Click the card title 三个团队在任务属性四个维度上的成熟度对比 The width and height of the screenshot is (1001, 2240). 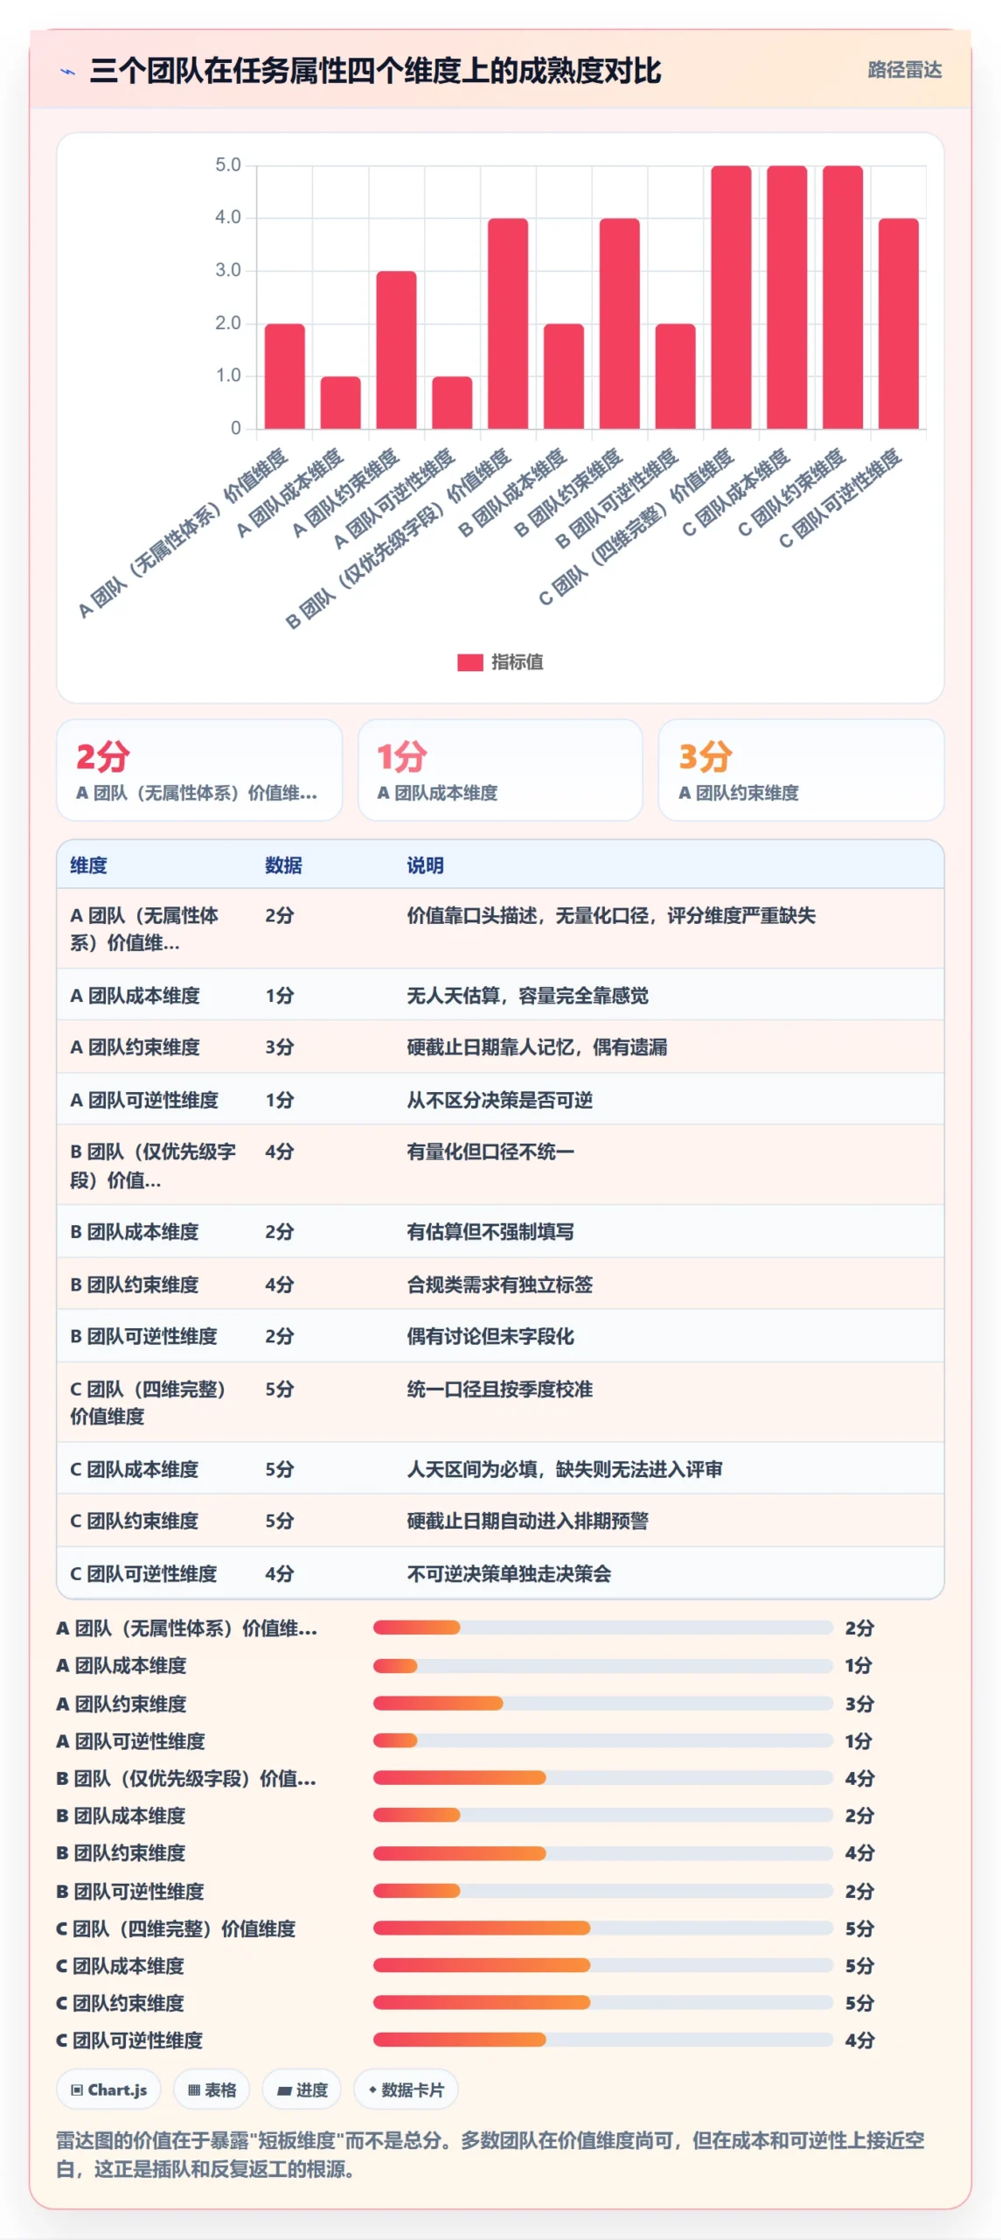coord(375,71)
